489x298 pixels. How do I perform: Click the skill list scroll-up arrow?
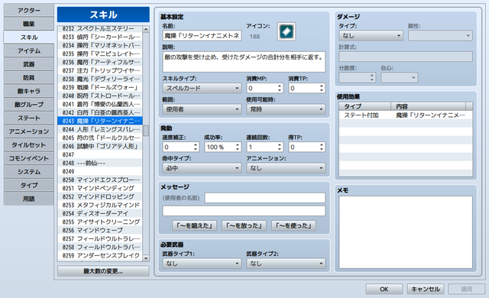[x=146, y=29]
